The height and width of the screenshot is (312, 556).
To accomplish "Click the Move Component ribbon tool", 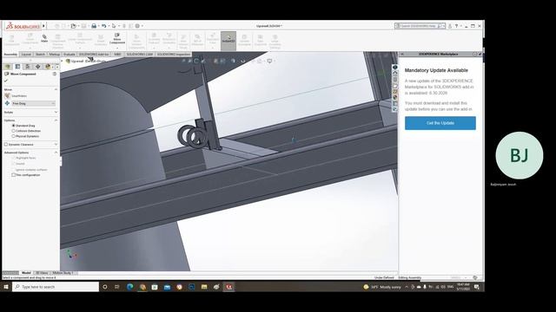I will click(117, 39).
